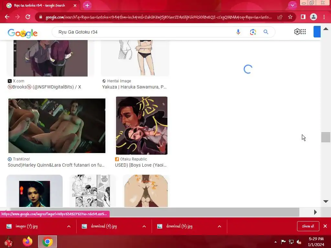Open the download (4).jpg downloaded file
Viewport: 331px width, 248px height.
tap(104, 226)
